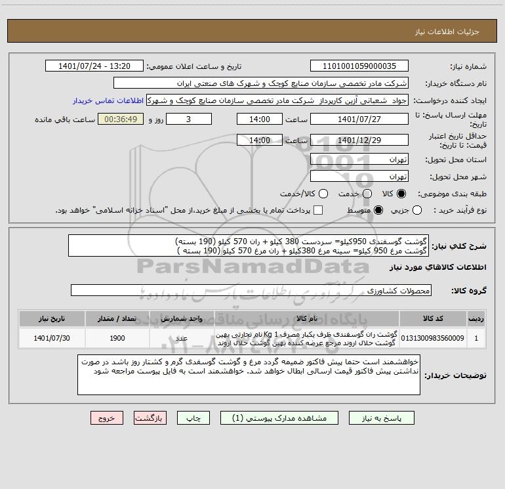The image size is (505, 489).
Task: Click the buyer organization name field
Action: tap(261, 83)
